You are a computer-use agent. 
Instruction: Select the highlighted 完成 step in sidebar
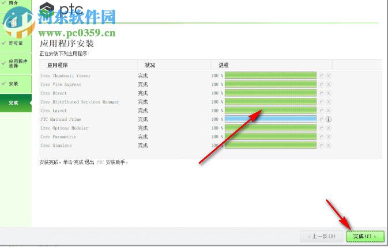pyautogui.click(x=16, y=102)
